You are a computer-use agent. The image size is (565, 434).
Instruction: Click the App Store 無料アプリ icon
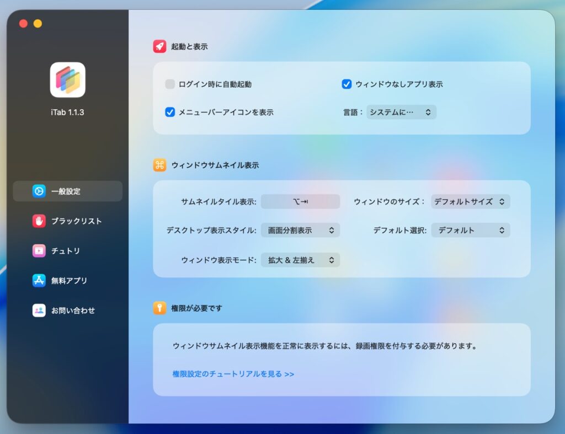[x=39, y=281]
